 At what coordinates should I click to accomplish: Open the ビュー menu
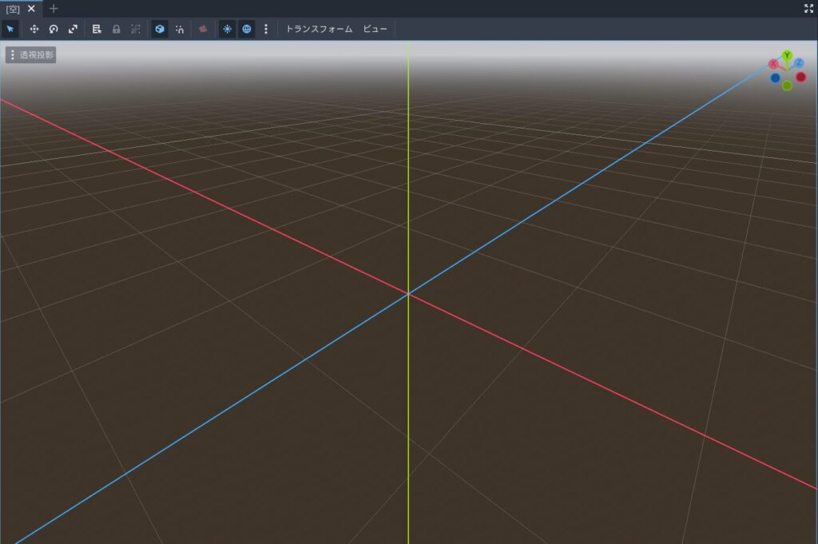(375, 30)
